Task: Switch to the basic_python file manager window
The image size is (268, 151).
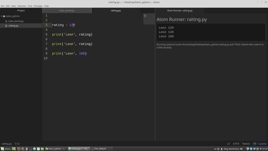Action: click(x=56, y=149)
